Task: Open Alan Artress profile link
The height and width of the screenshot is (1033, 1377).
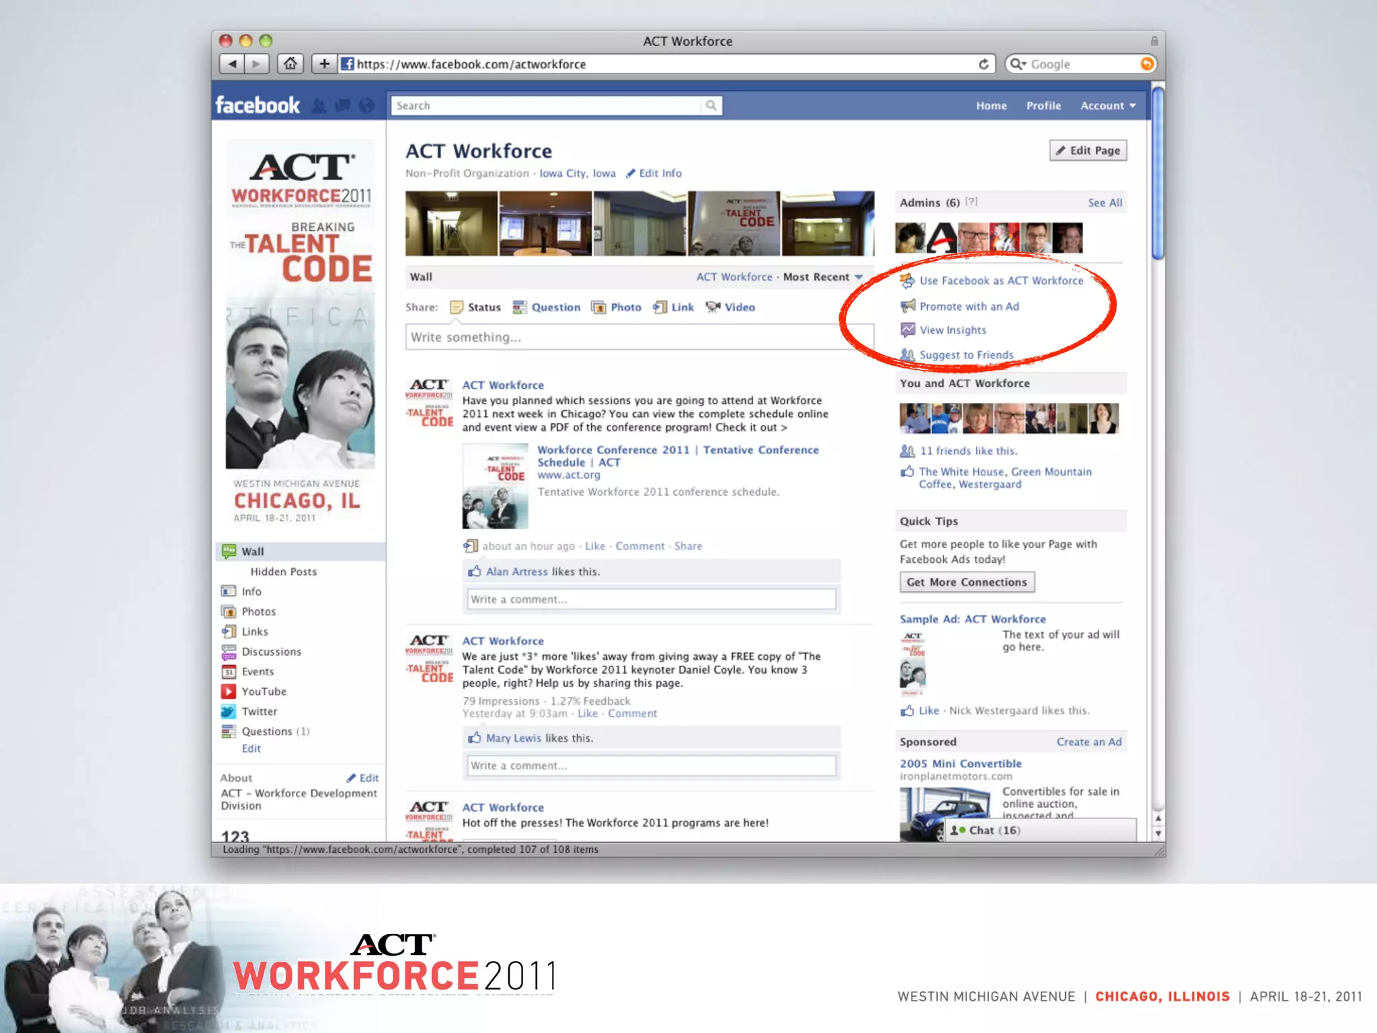Action: (x=516, y=572)
